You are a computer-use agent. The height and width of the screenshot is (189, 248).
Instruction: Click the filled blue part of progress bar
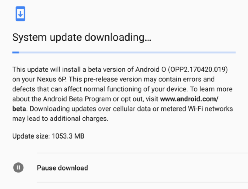tap(16, 52)
